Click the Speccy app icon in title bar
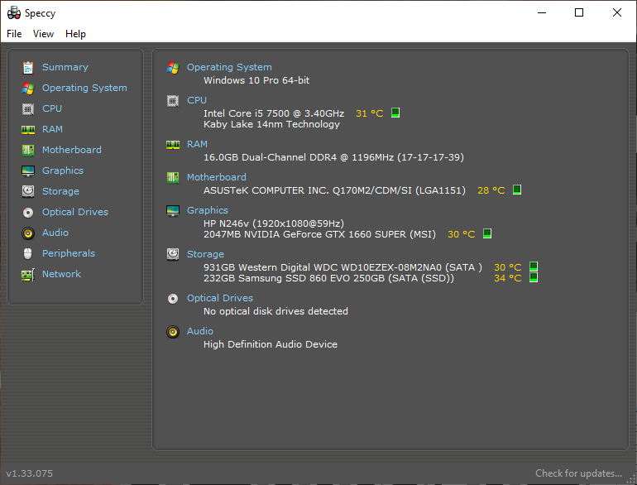This screenshot has width=637, height=485. (x=14, y=12)
